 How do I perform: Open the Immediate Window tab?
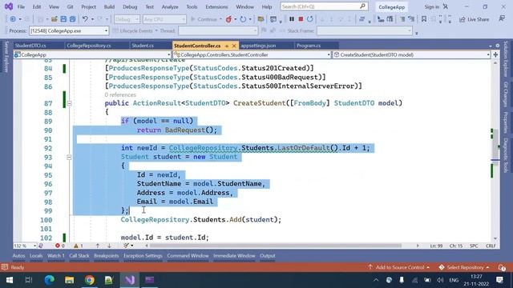(234, 256)
